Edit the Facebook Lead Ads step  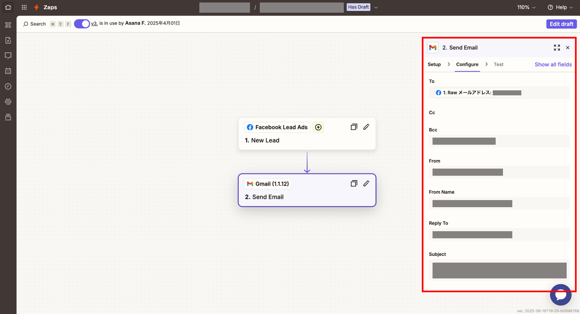pyautogui.click(x=366, y=127)
